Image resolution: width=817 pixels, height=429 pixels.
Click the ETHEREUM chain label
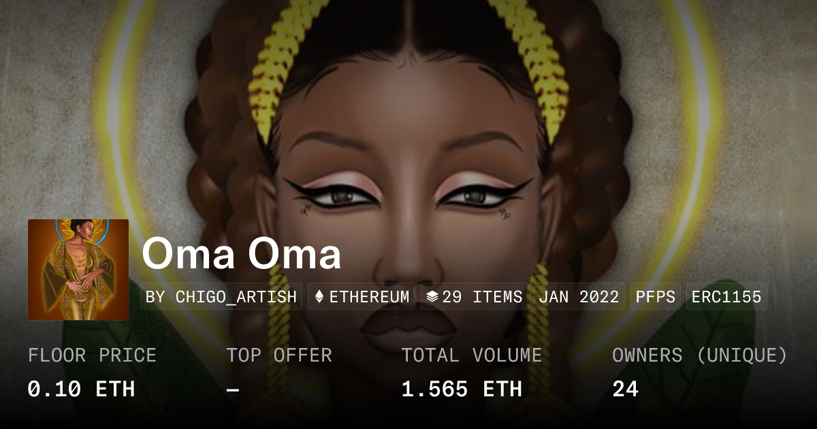click(x=370, y=297)
